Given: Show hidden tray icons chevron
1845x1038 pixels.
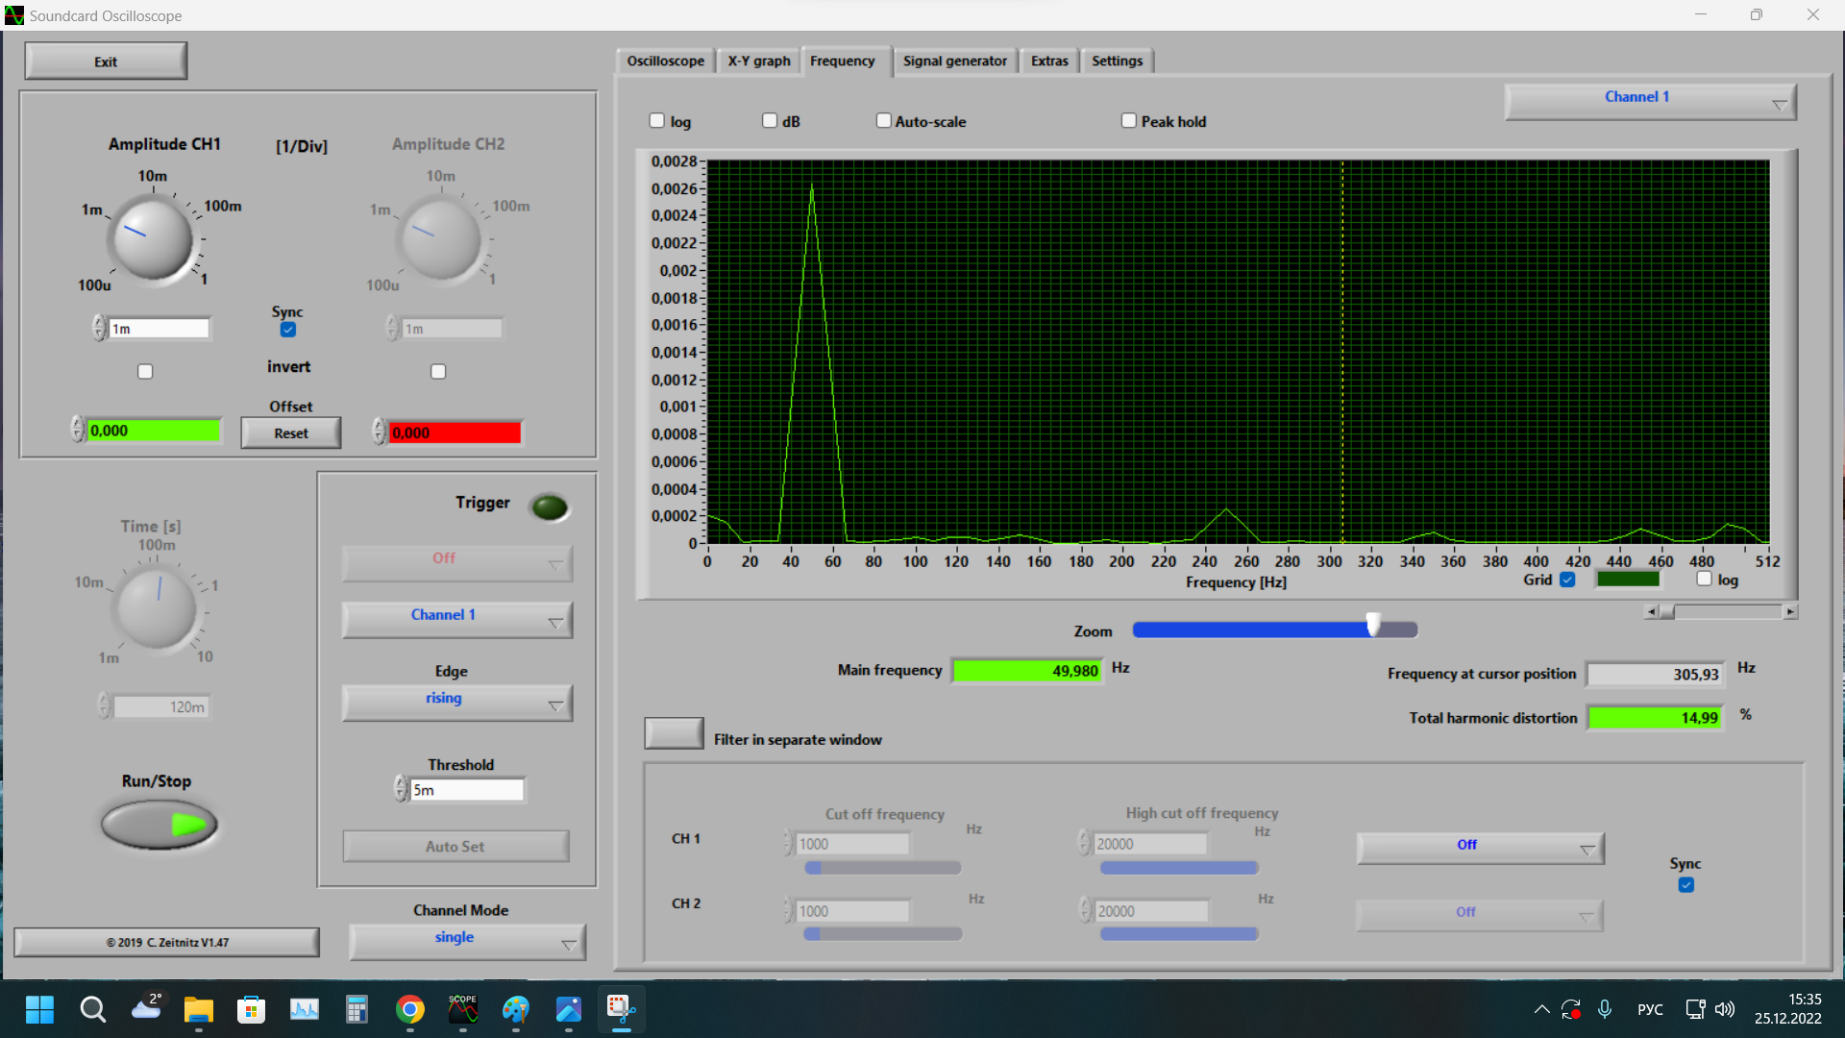Looking at the screenshot, I should click(x=1541, y=1009).
